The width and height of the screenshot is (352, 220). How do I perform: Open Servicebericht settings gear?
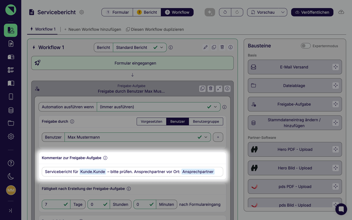[x=82, y=12]
